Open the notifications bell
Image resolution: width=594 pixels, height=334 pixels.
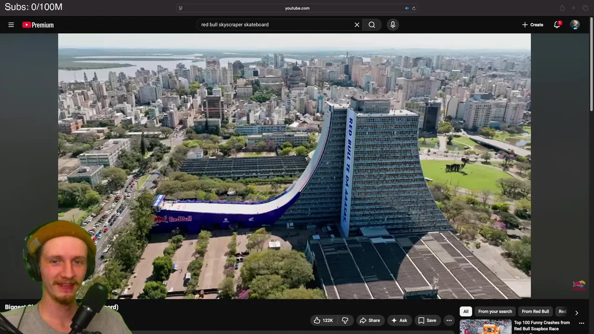557,25
